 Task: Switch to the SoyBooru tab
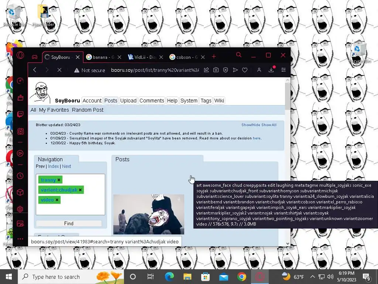(x=60, y=57)
